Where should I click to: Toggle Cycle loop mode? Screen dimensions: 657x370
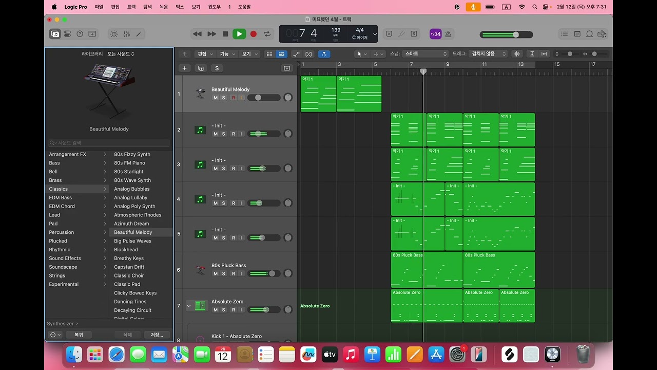point(267,34)
